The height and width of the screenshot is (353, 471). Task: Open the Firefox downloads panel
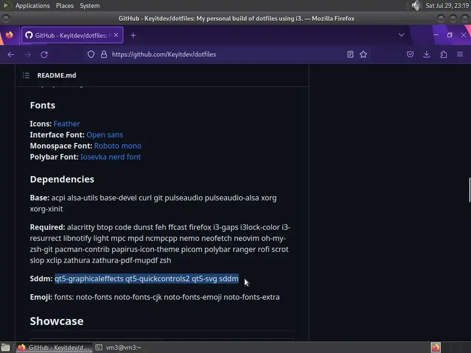(x=426, y=54)
